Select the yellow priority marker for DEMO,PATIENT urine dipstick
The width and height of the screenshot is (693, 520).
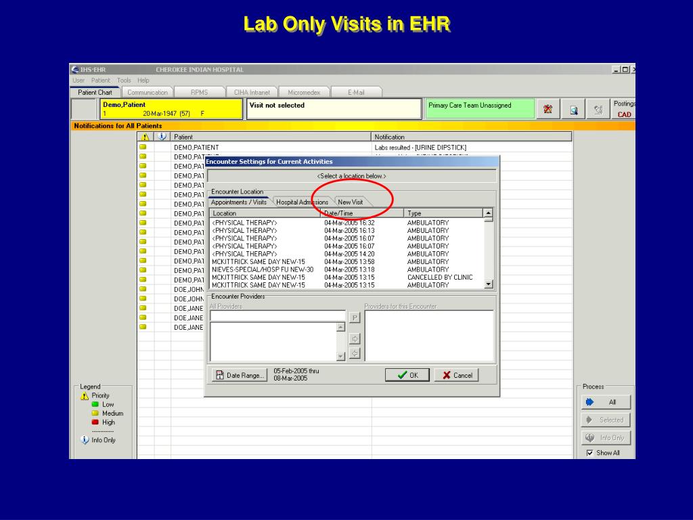[x=143, y=147]
